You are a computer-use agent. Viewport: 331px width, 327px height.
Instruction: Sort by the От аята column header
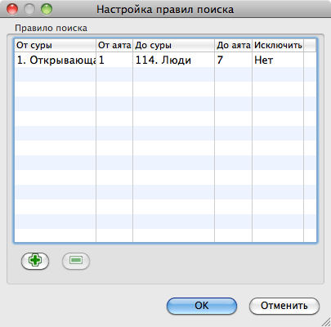[x=114, y=45]
